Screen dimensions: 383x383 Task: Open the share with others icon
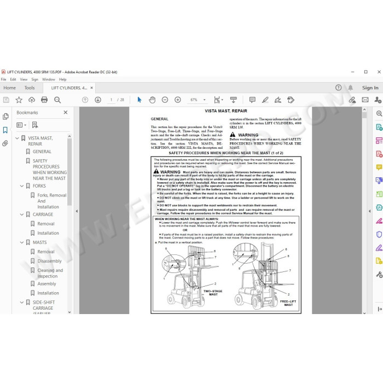coord(378,100)
